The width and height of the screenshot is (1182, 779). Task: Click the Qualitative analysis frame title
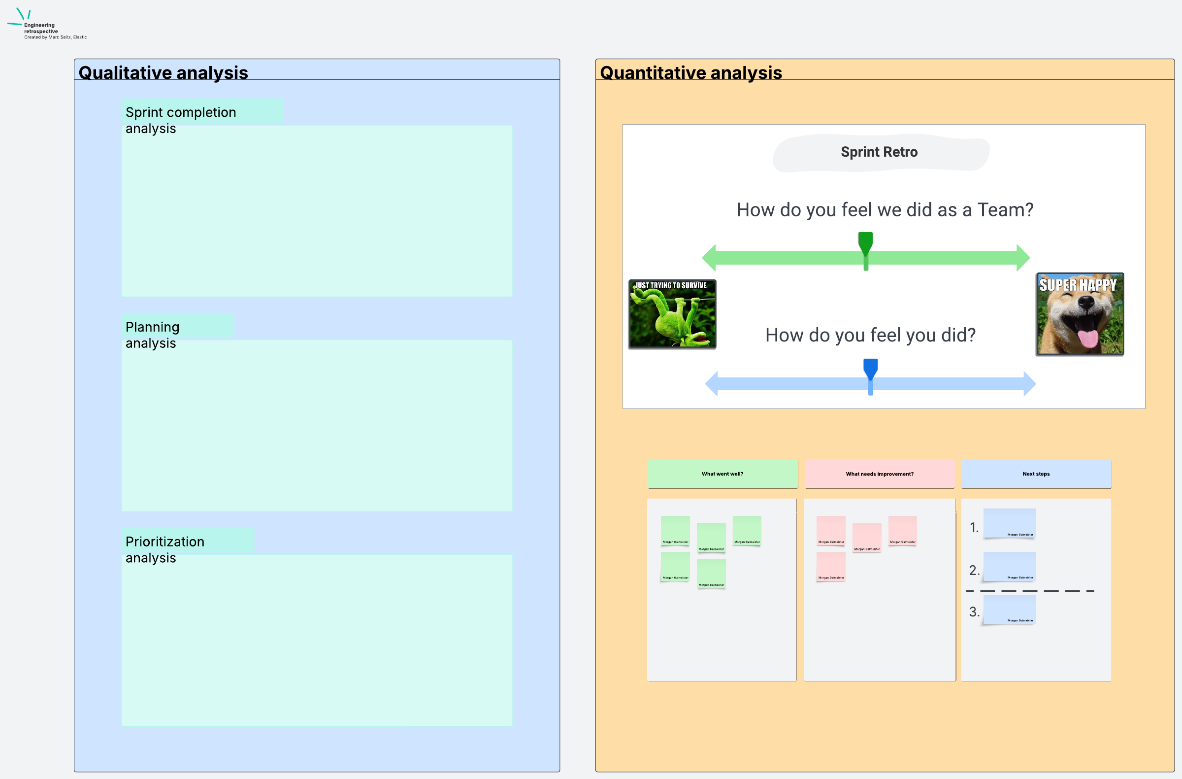(x=163, y=72)
